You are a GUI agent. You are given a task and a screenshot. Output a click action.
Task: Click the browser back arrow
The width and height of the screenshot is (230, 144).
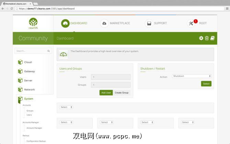(x=3, y=9)
